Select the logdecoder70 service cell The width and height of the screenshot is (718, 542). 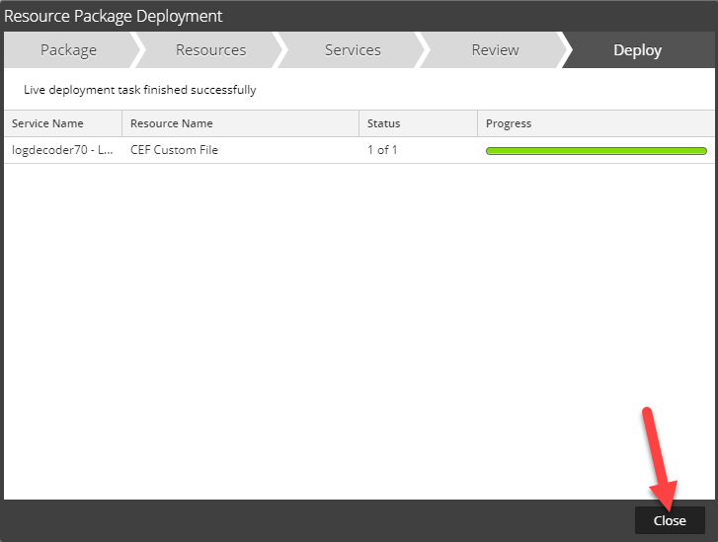click(61, 150)
